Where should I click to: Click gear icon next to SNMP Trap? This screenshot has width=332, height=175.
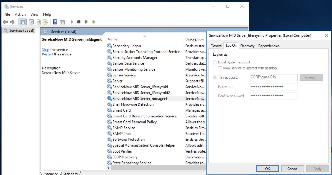pyautogui.click(x=109, y=133)
